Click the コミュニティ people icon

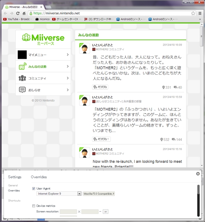(x=22, y=78)
